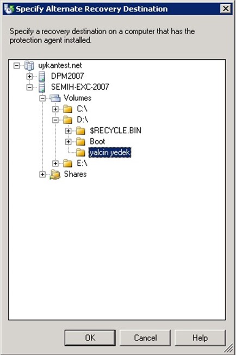The width and height of the screenshot is (236, 355).
Task: Close the Specify Alternate Recovery Destination dialog
Action: 226,9
